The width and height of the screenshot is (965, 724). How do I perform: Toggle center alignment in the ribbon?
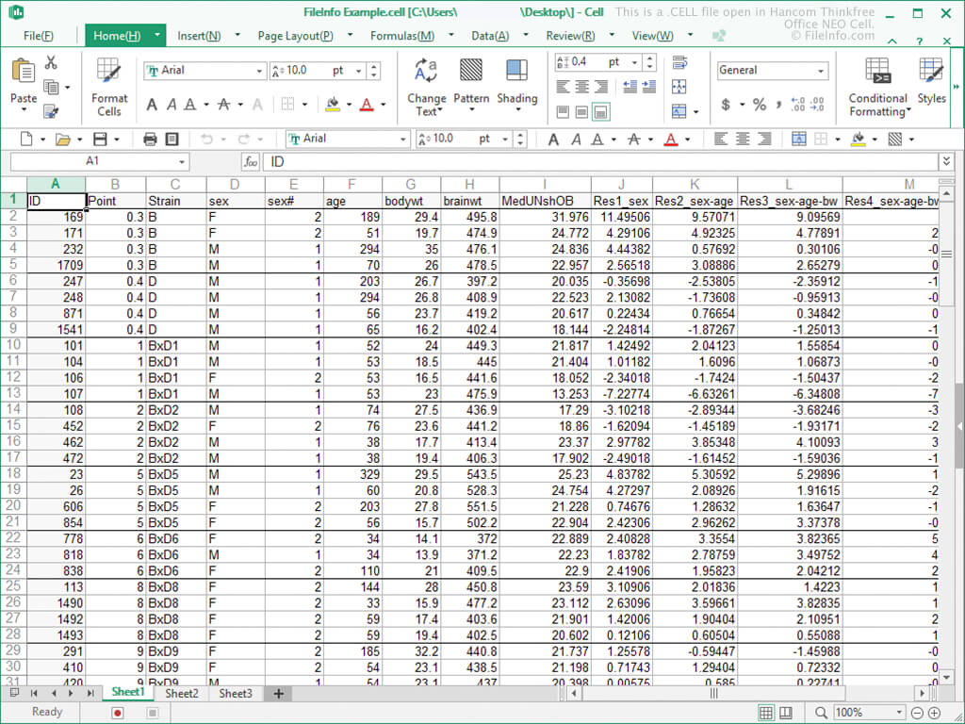[x=582, y=87]
